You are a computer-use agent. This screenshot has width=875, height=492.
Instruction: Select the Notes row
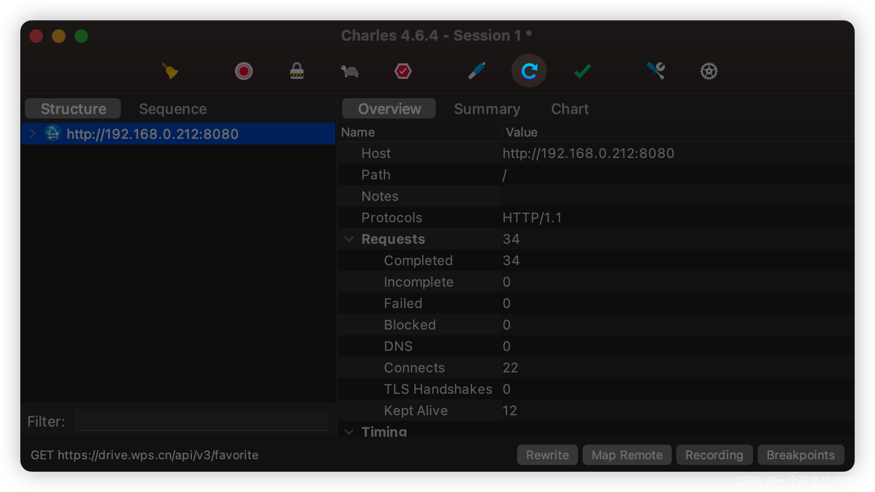click(596, 196)
